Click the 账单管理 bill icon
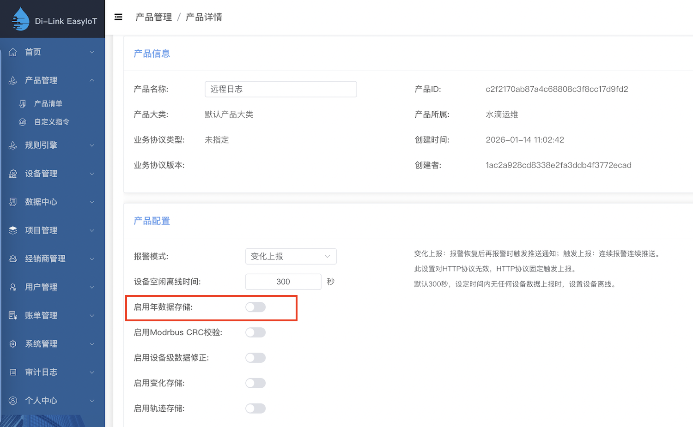 pos(13,315)
